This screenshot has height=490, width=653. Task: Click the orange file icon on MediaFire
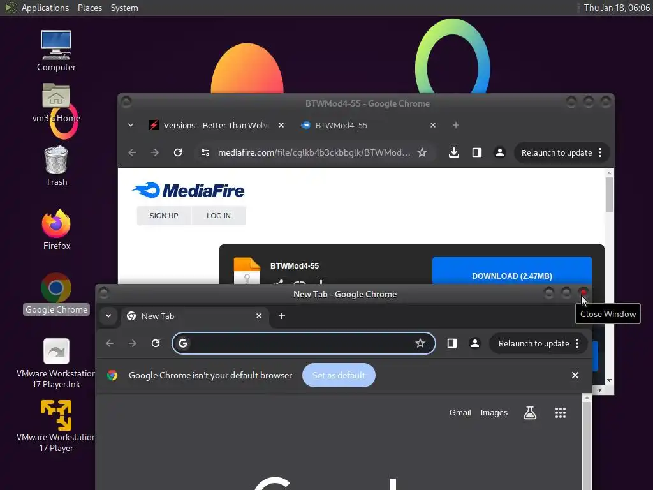tap(247, 271)
